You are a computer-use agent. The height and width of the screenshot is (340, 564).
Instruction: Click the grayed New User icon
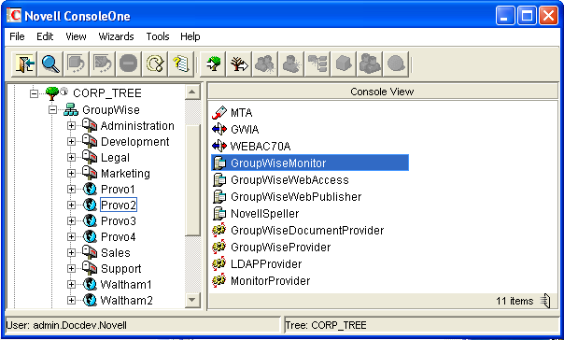coord(291,64)
